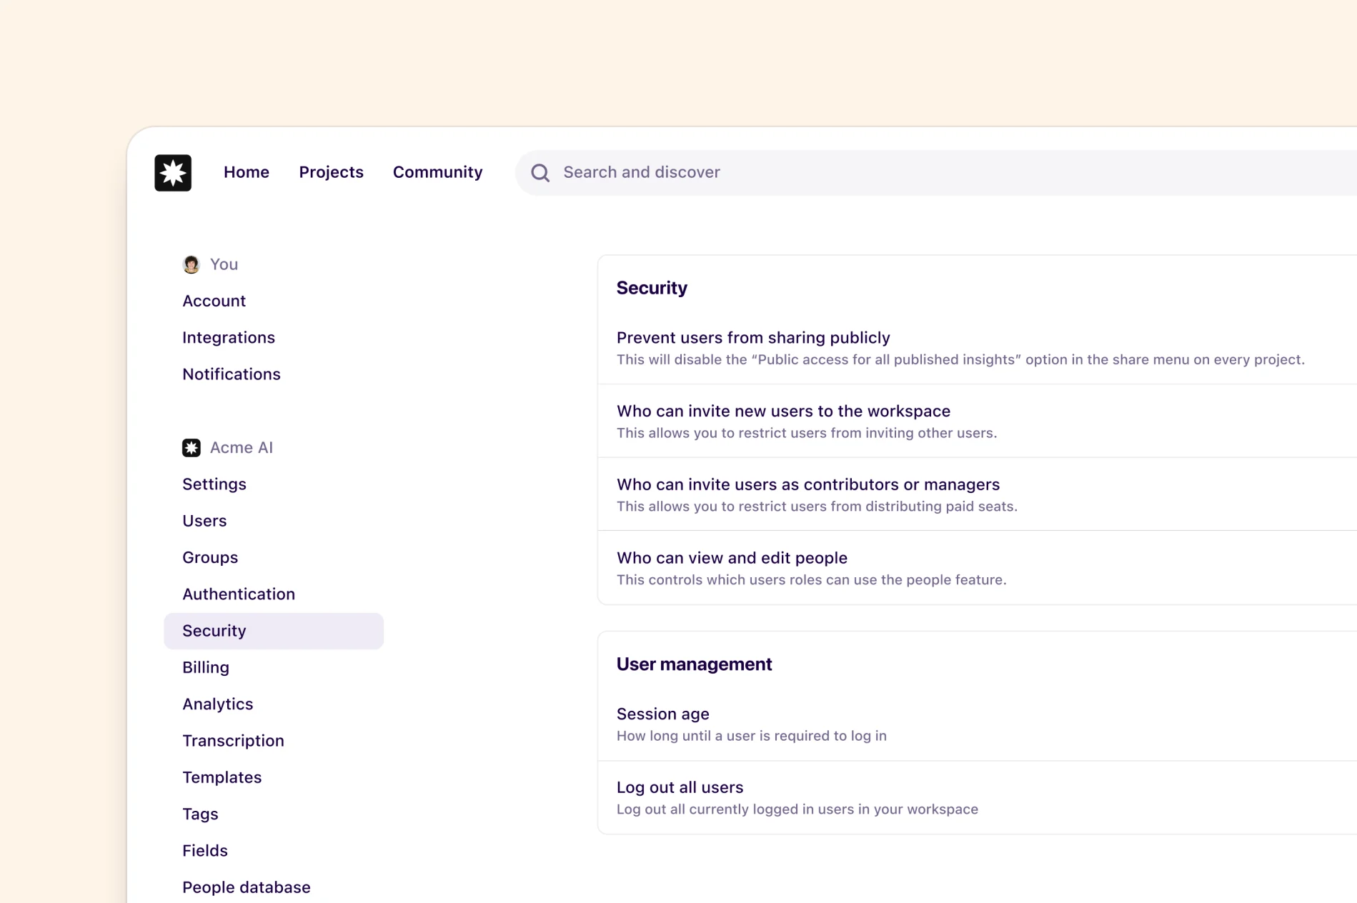View Notifications settings
The image size is (1357, 903).
coord(232,374)
